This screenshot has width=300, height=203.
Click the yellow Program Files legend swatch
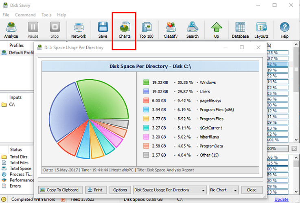coord(146,119)
